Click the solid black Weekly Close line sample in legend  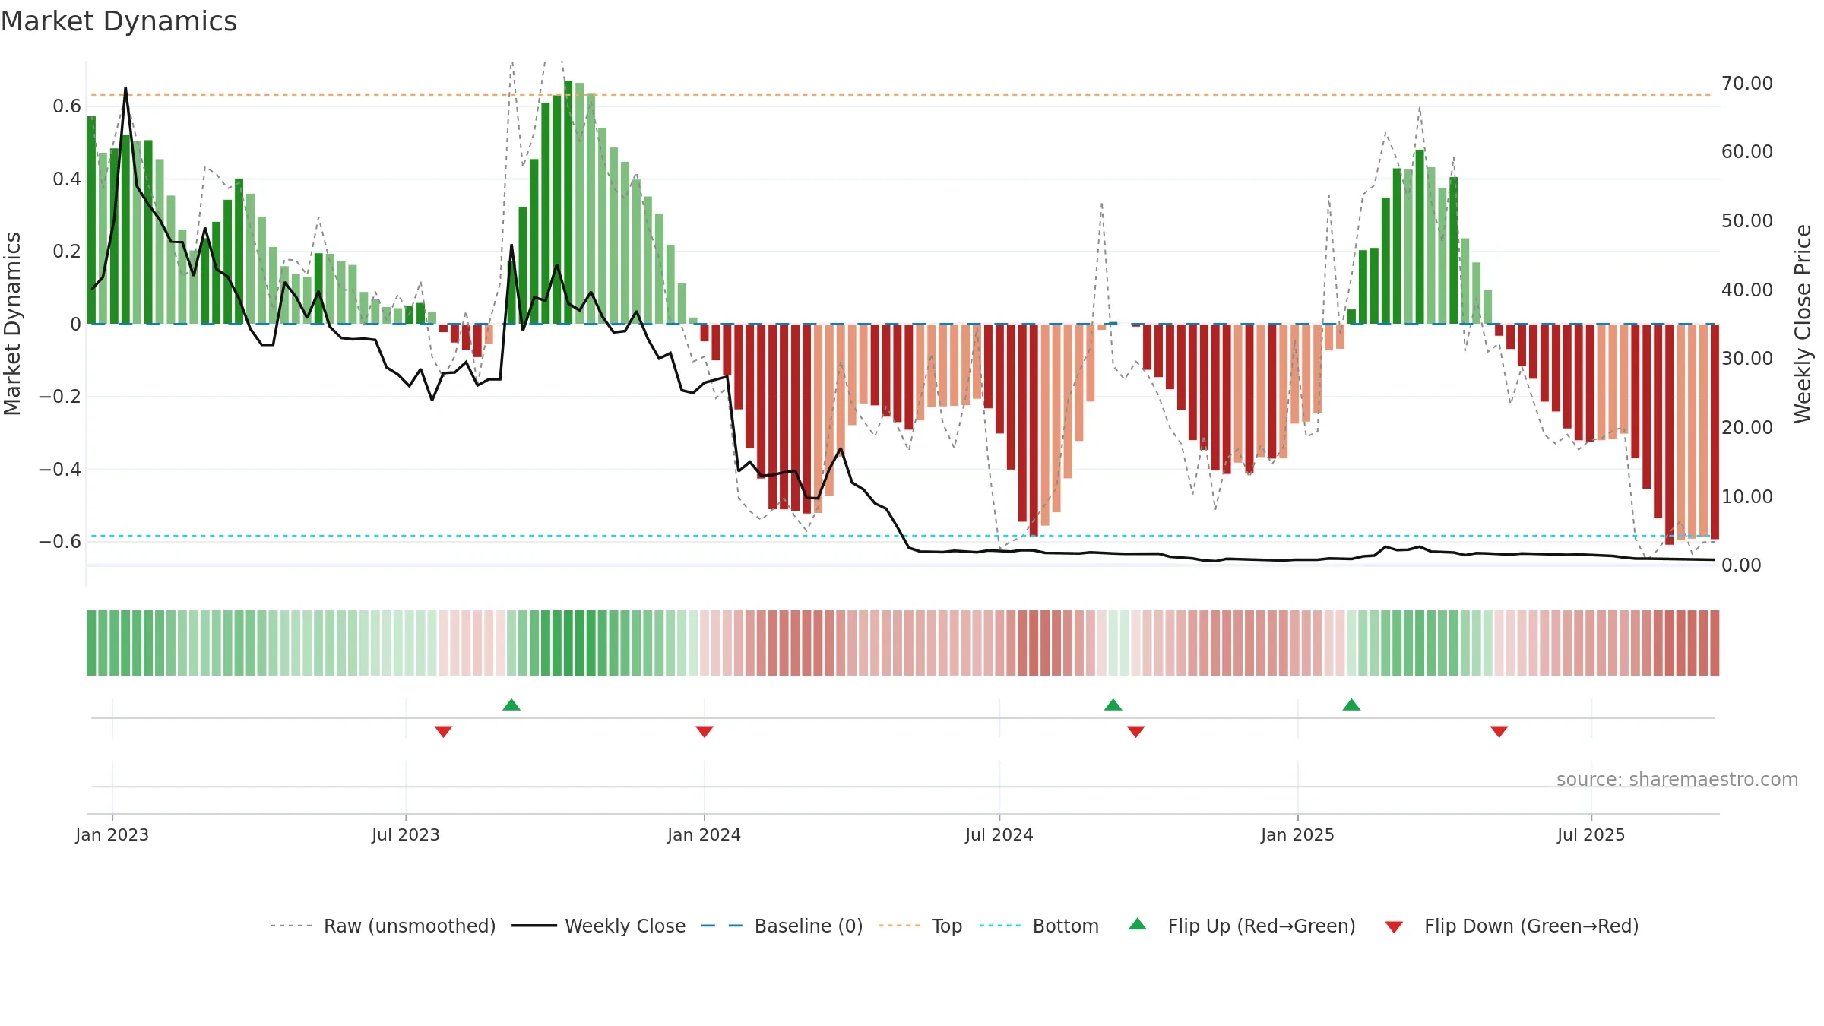tap(534, 926)
